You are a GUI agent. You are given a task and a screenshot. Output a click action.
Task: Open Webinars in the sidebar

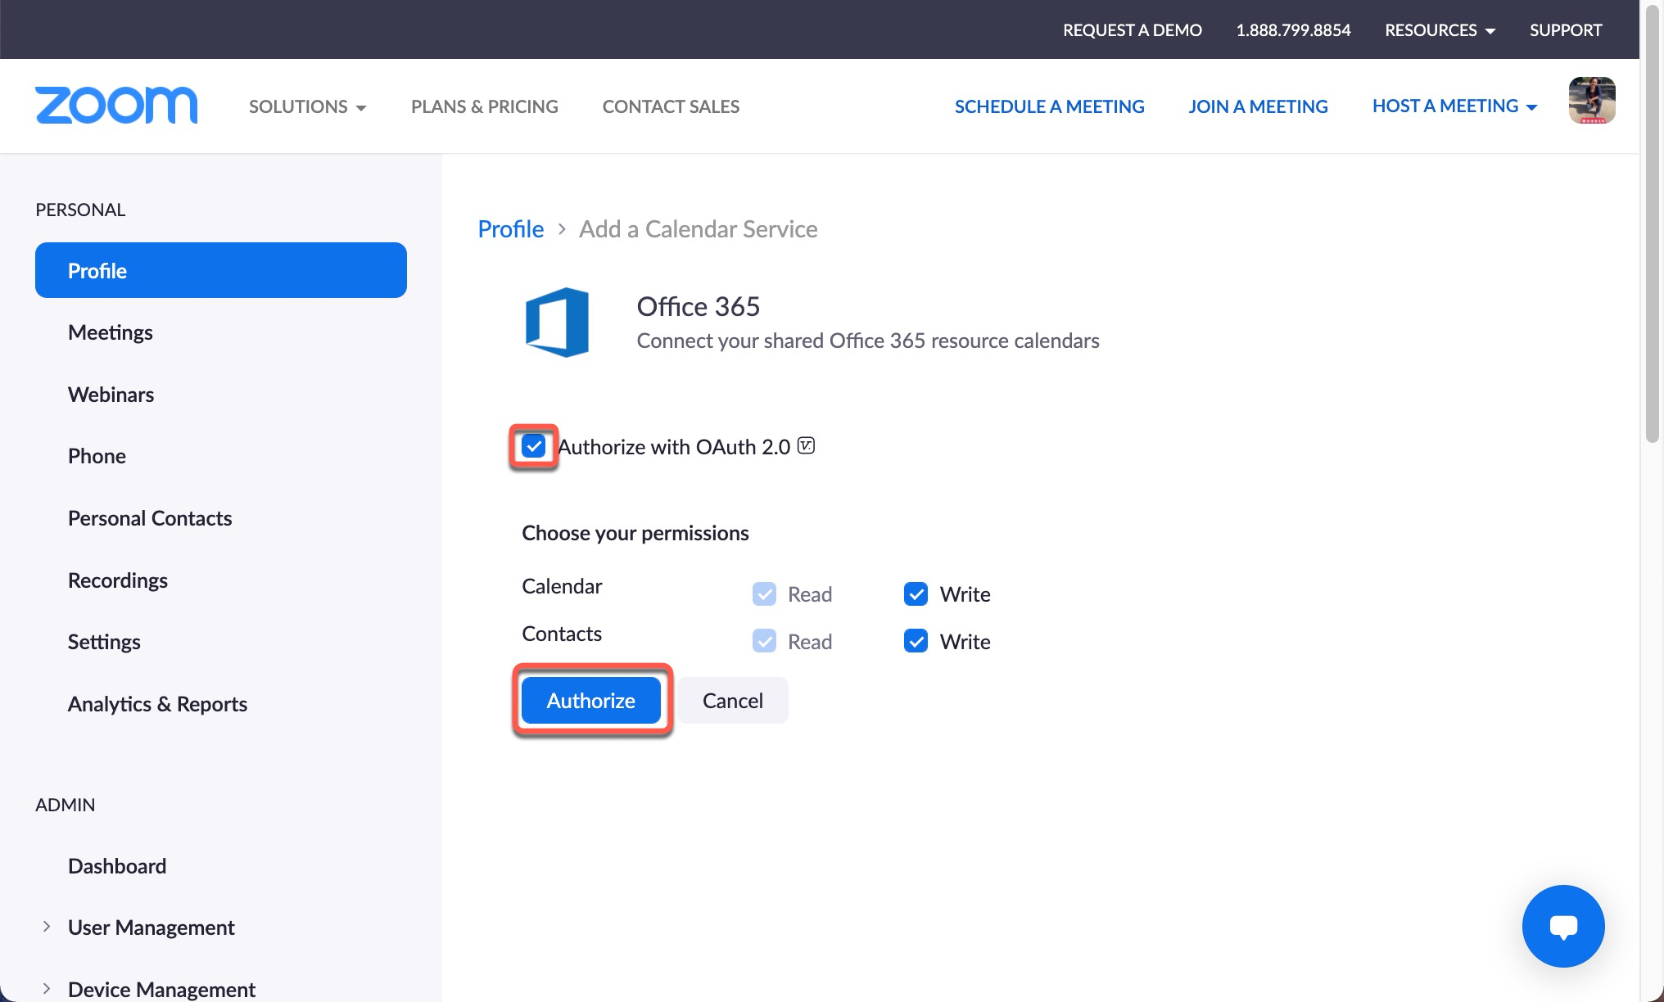[x=111, y=395]
